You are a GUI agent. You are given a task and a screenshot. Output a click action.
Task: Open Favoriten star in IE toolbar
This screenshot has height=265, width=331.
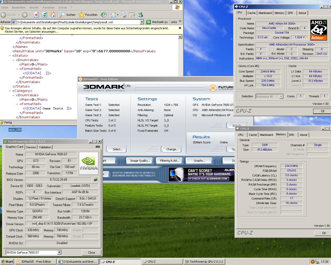(x=88, y=15)
